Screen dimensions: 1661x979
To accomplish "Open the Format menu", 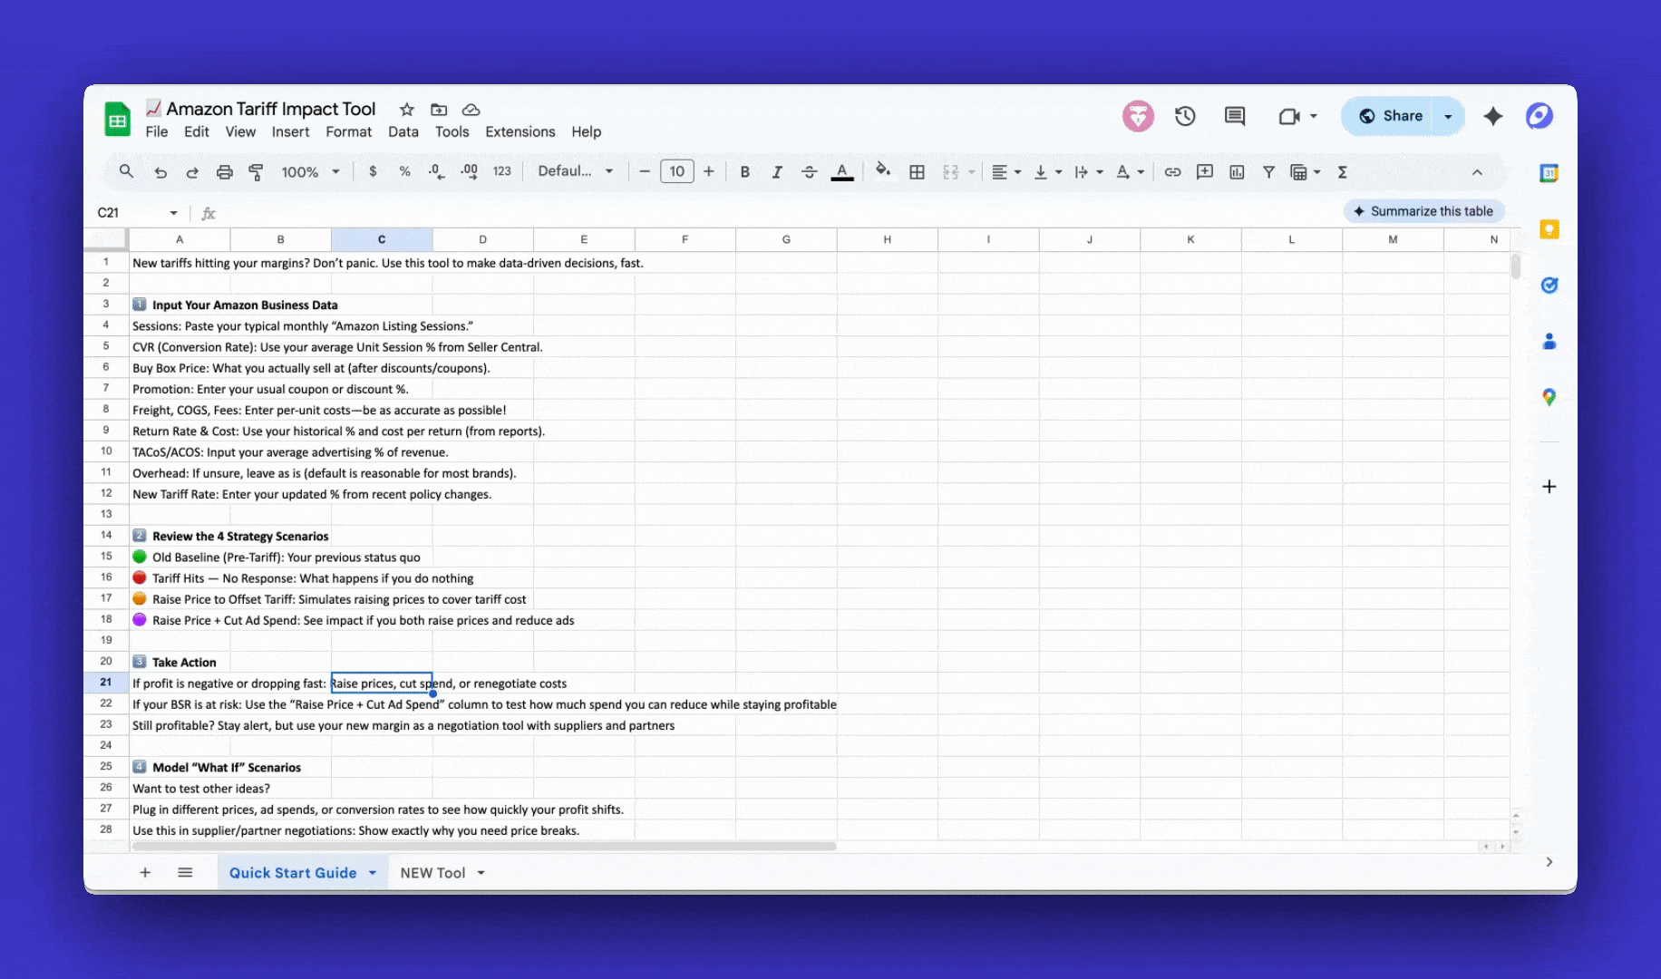I will pos(349,131).
